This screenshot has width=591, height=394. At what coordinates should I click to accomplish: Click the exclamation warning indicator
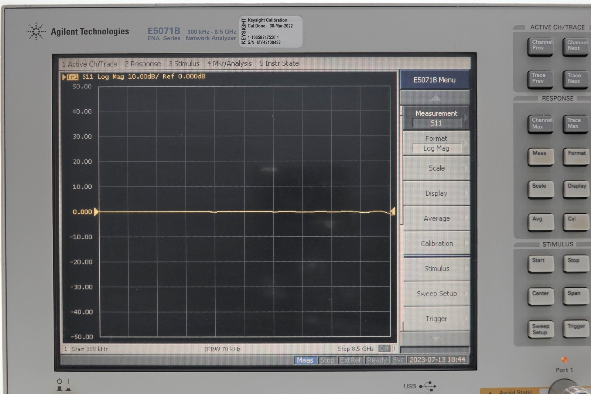pos(394,349)
